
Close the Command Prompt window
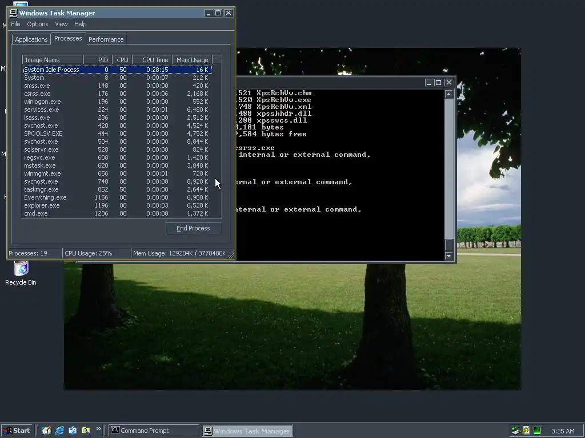(449, 83)
